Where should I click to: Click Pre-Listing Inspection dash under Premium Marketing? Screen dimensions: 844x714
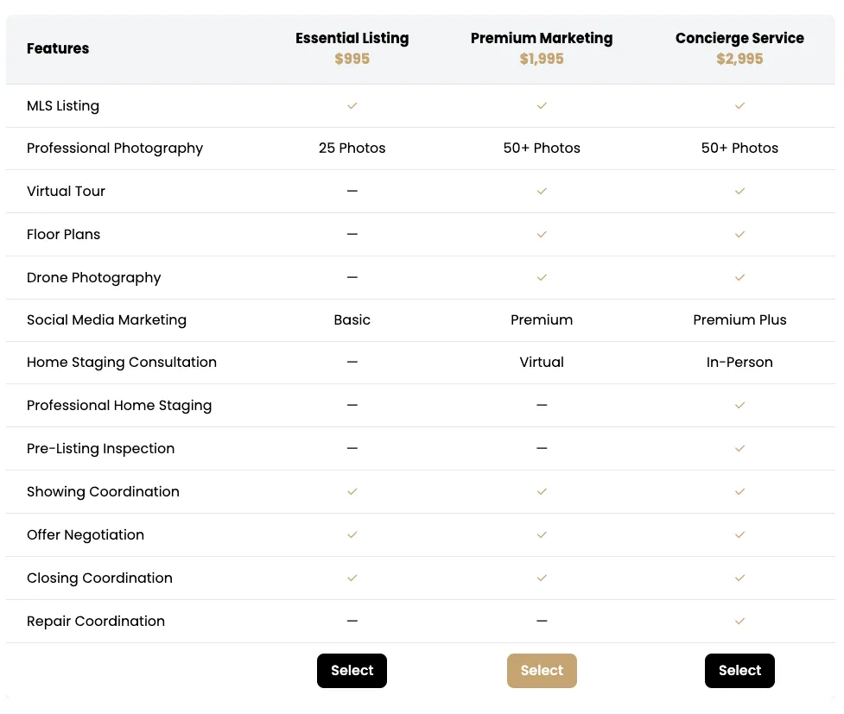(542, 448)
